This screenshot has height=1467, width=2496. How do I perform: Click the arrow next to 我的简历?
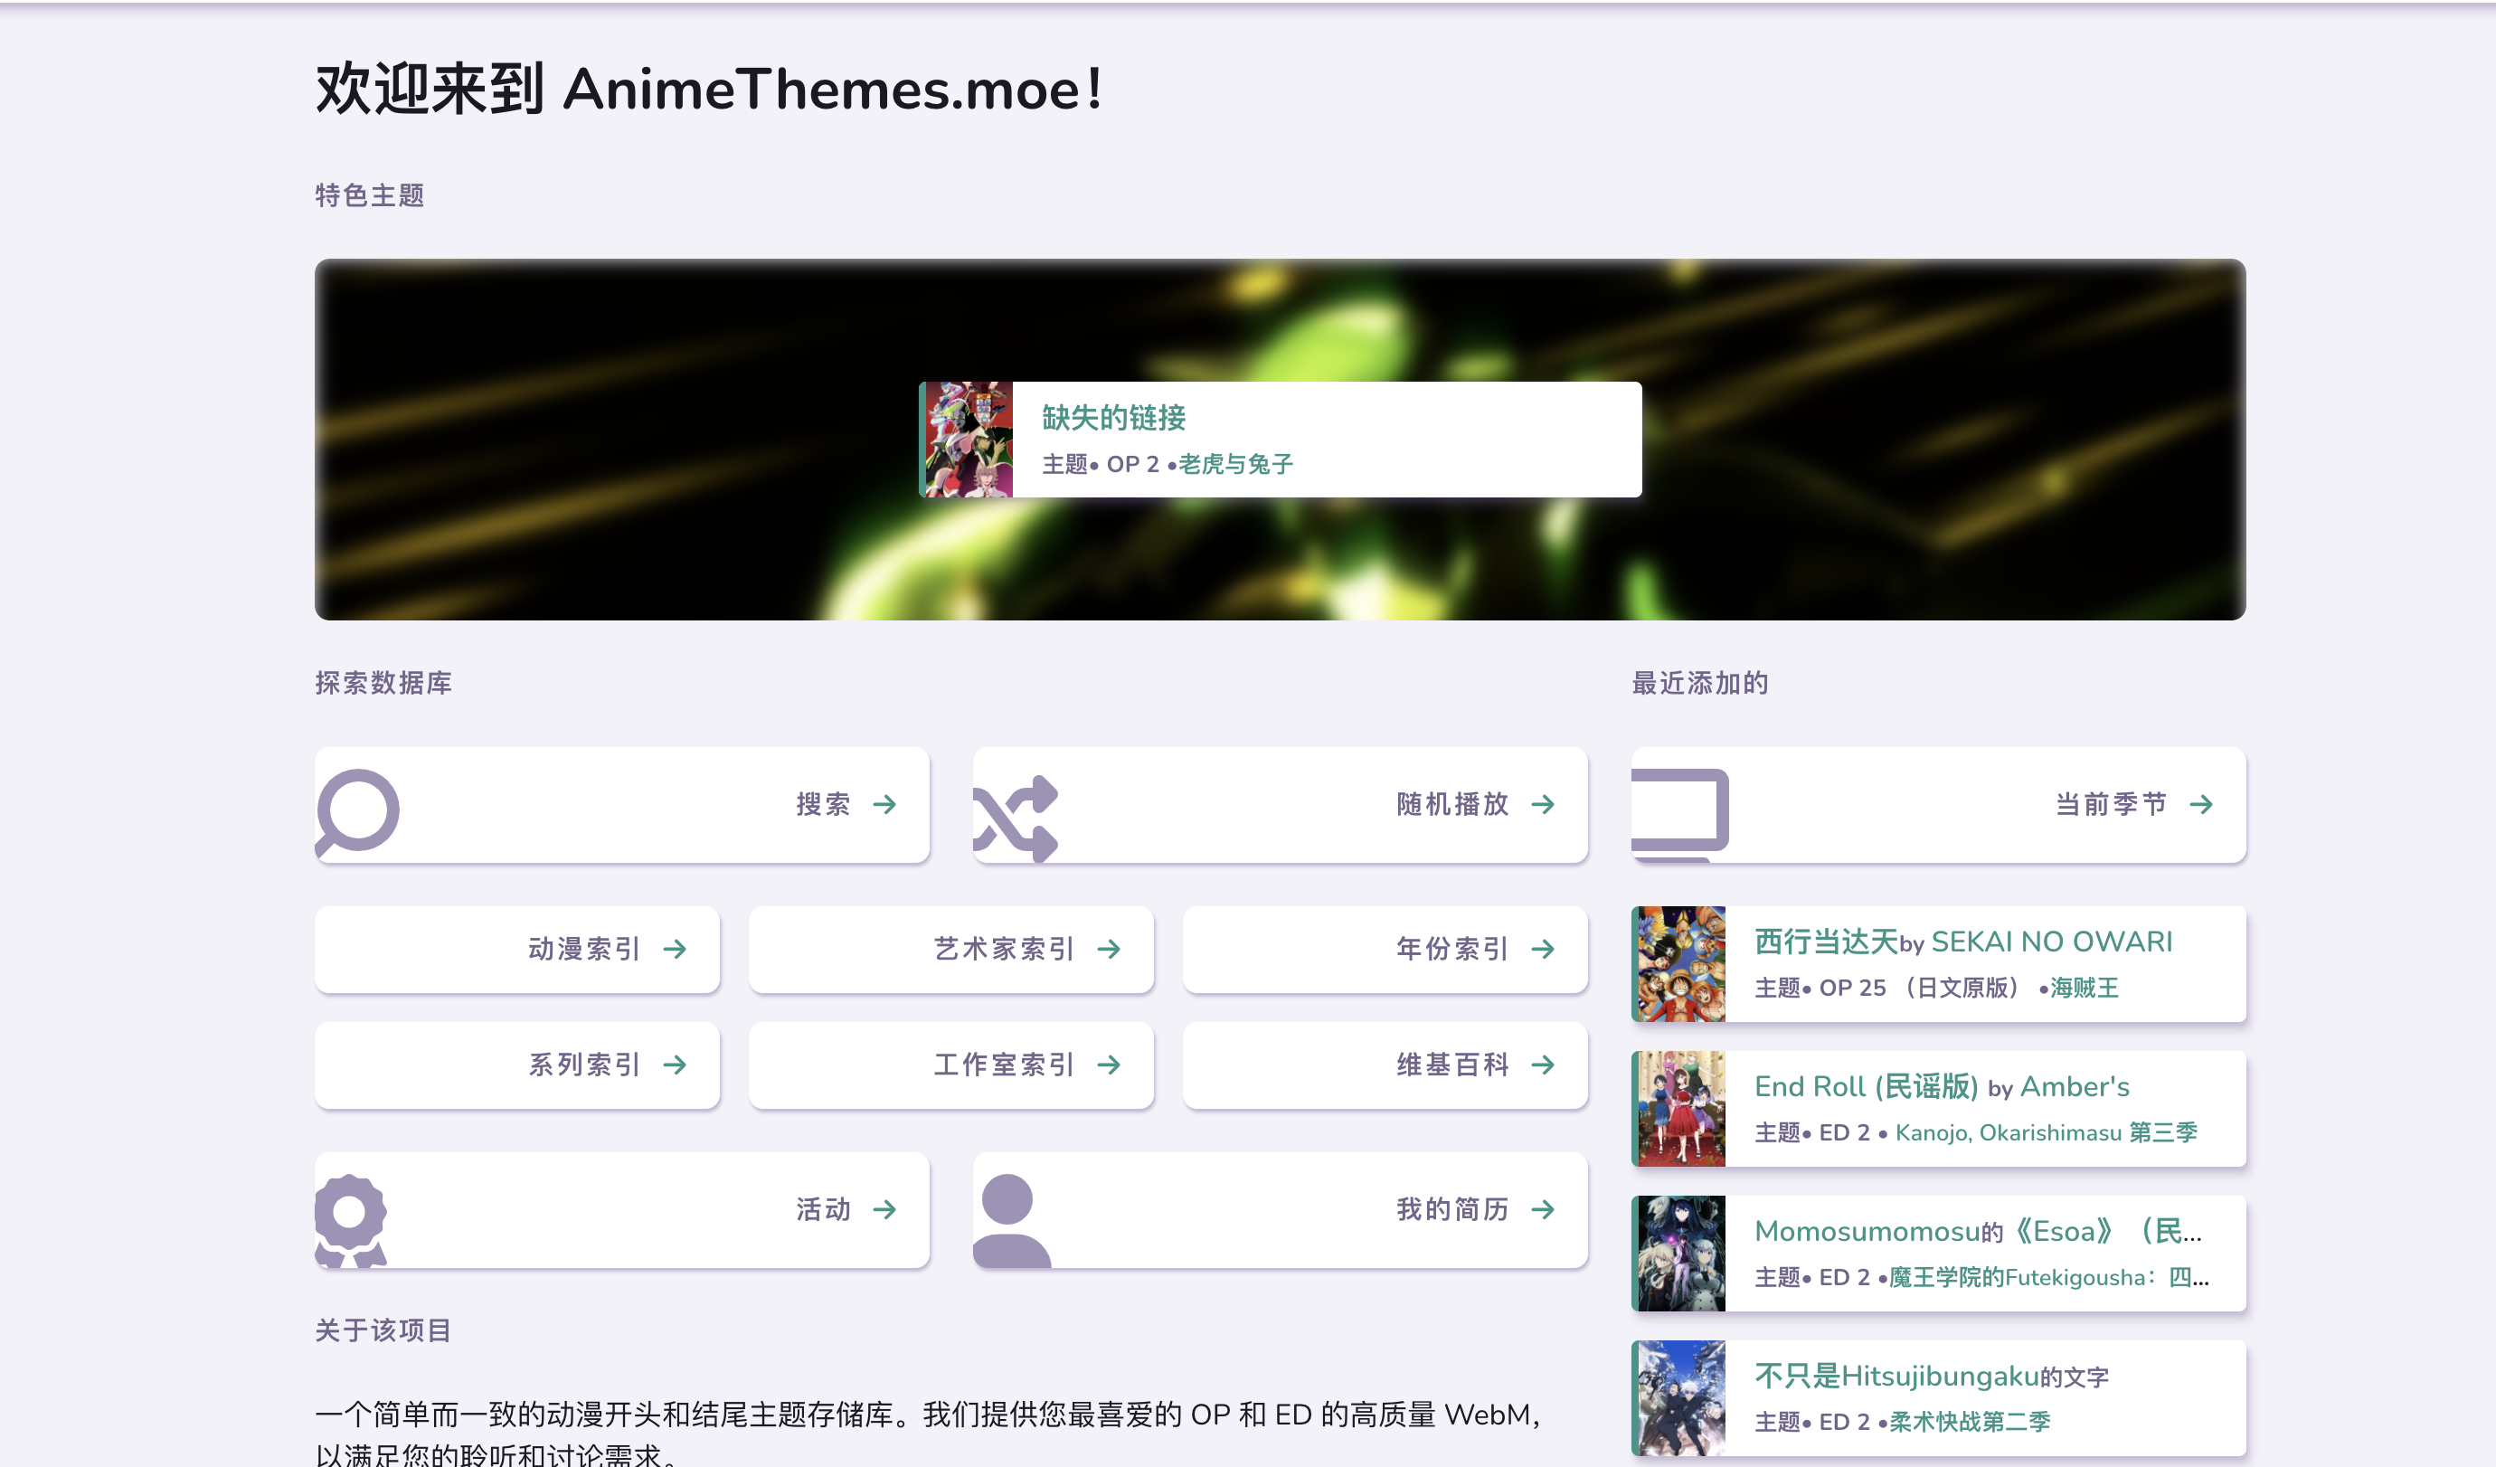[1542, 1209]
